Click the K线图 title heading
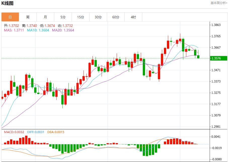This screenshot has width=228, height=162. click(x=8, y=3)
